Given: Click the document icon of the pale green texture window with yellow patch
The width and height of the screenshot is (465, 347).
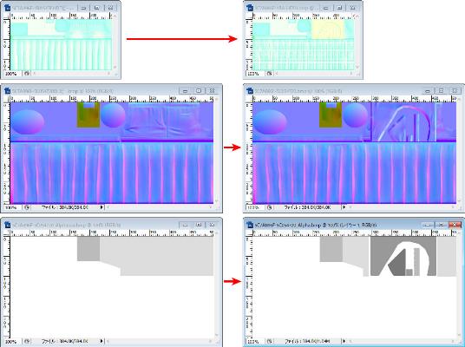Looking at the screenshot, I should (250, 8).
